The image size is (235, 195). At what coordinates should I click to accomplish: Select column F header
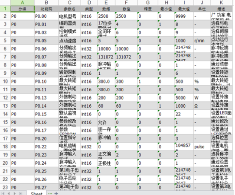click(x=126, y=3)
